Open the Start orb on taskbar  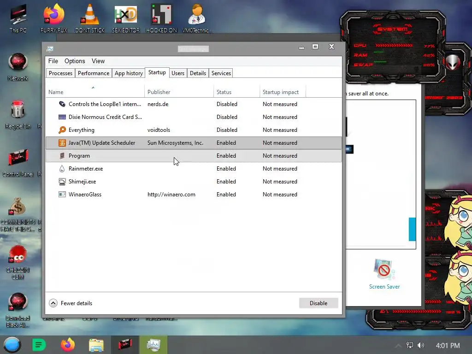(12, 345)
